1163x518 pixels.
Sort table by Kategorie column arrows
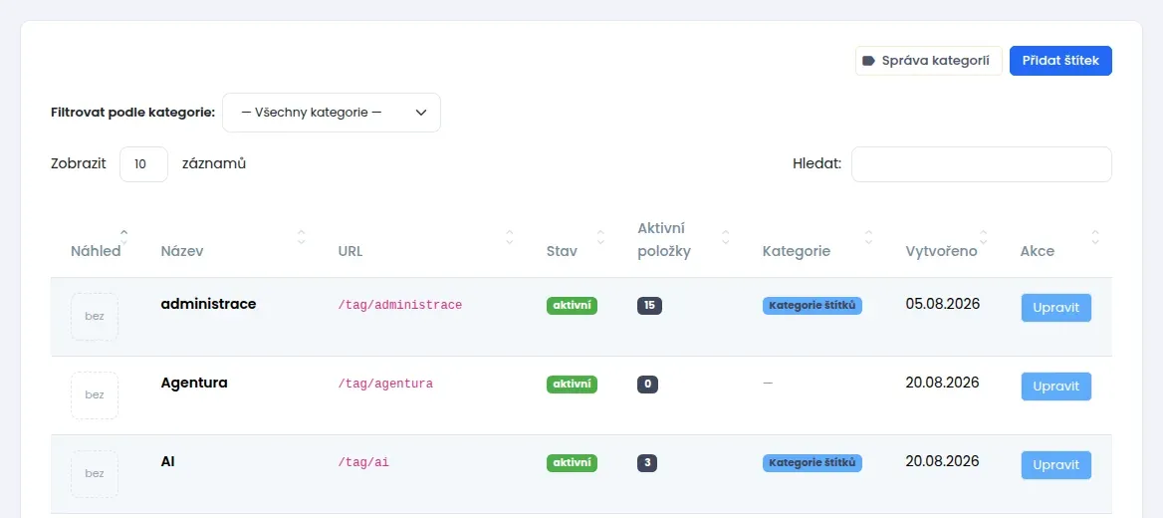pos(868,237)
